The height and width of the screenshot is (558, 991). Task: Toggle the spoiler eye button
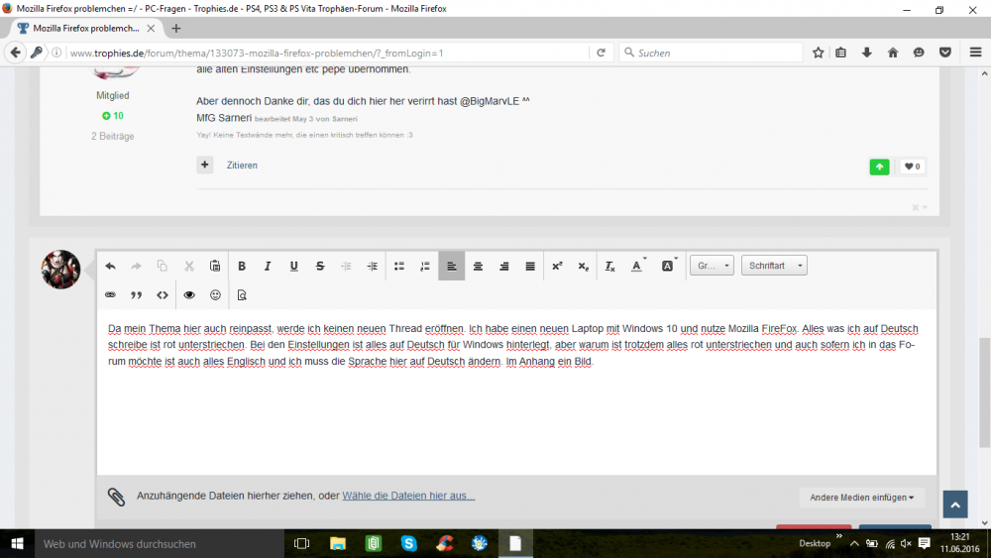(x=189, y=294)
